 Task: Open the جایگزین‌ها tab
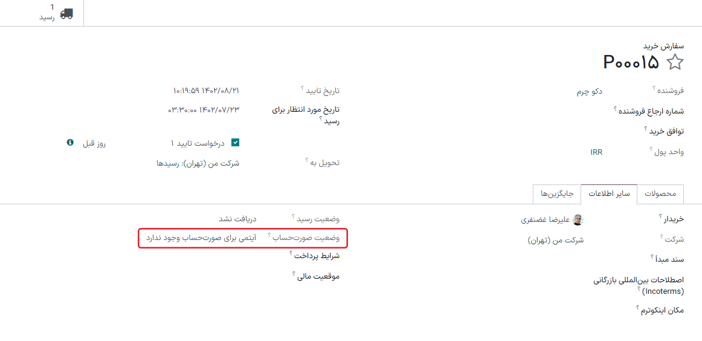557,193
